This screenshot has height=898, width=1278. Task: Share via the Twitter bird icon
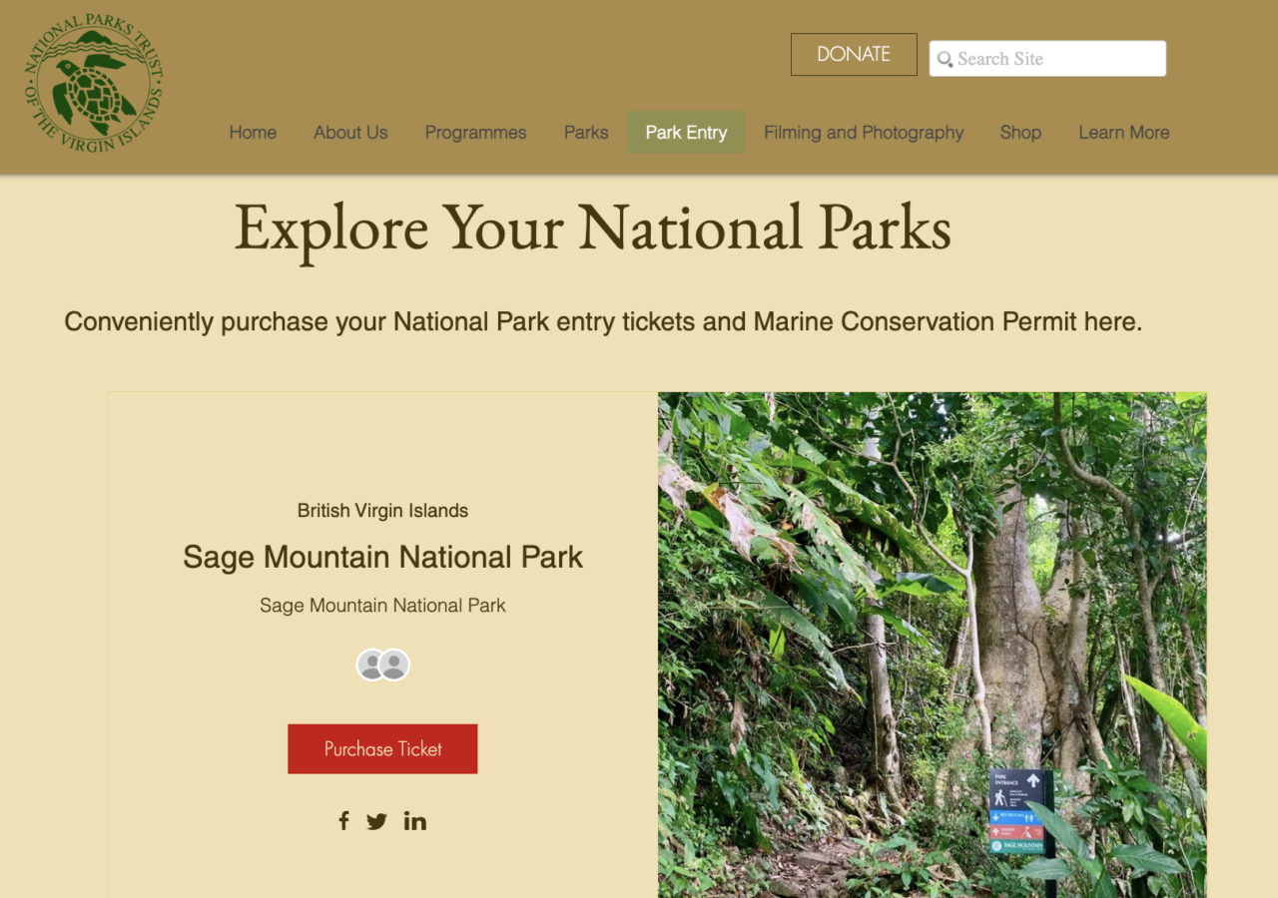click(376, 821)
